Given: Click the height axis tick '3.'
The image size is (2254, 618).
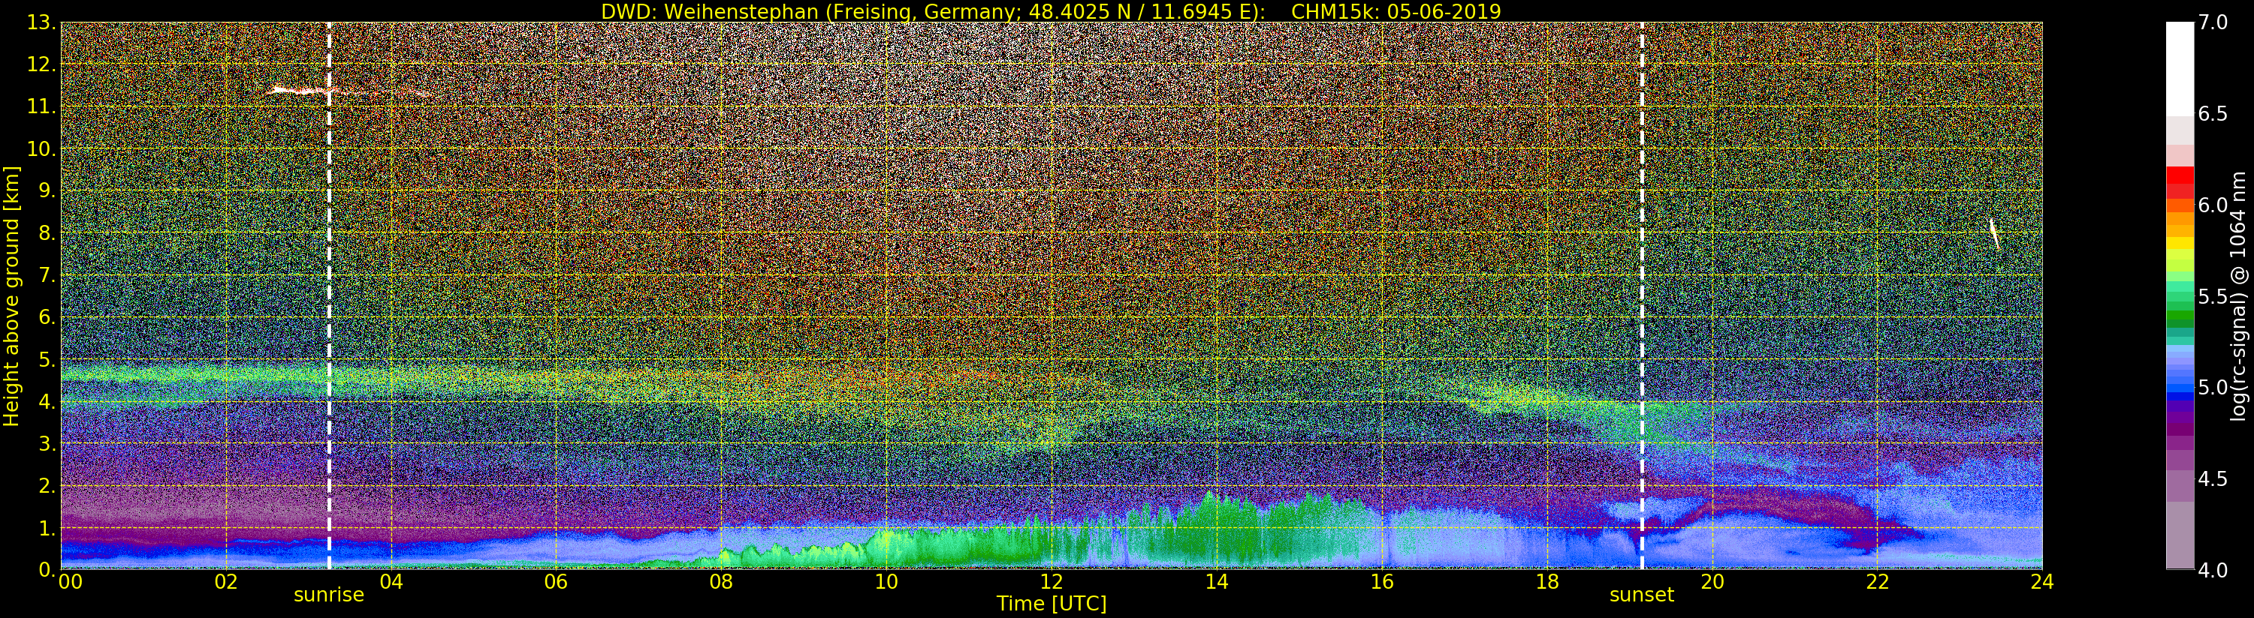Looking at the screenshot, I should click(47, 443).
